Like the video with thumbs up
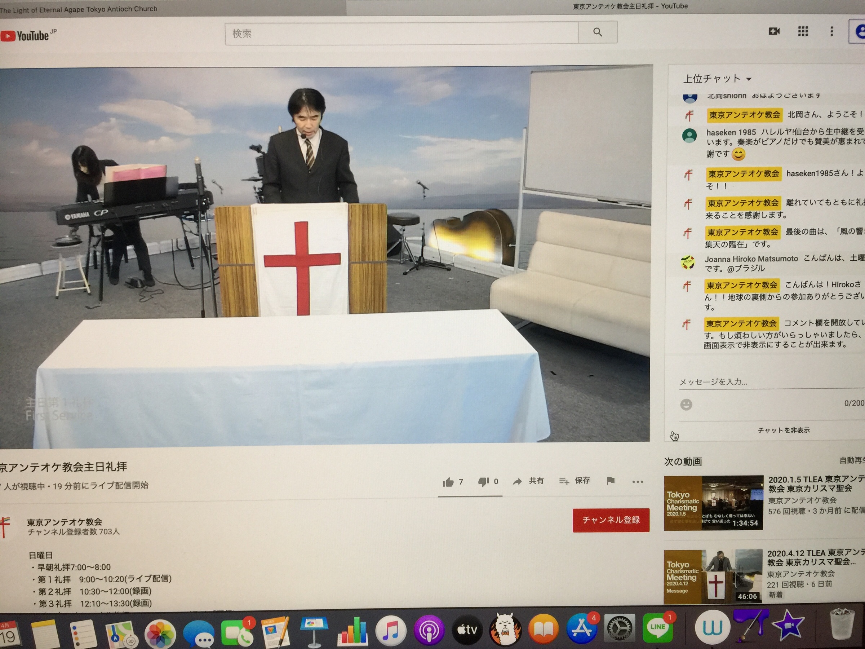The image size is (865, 649). coord(448,482)
